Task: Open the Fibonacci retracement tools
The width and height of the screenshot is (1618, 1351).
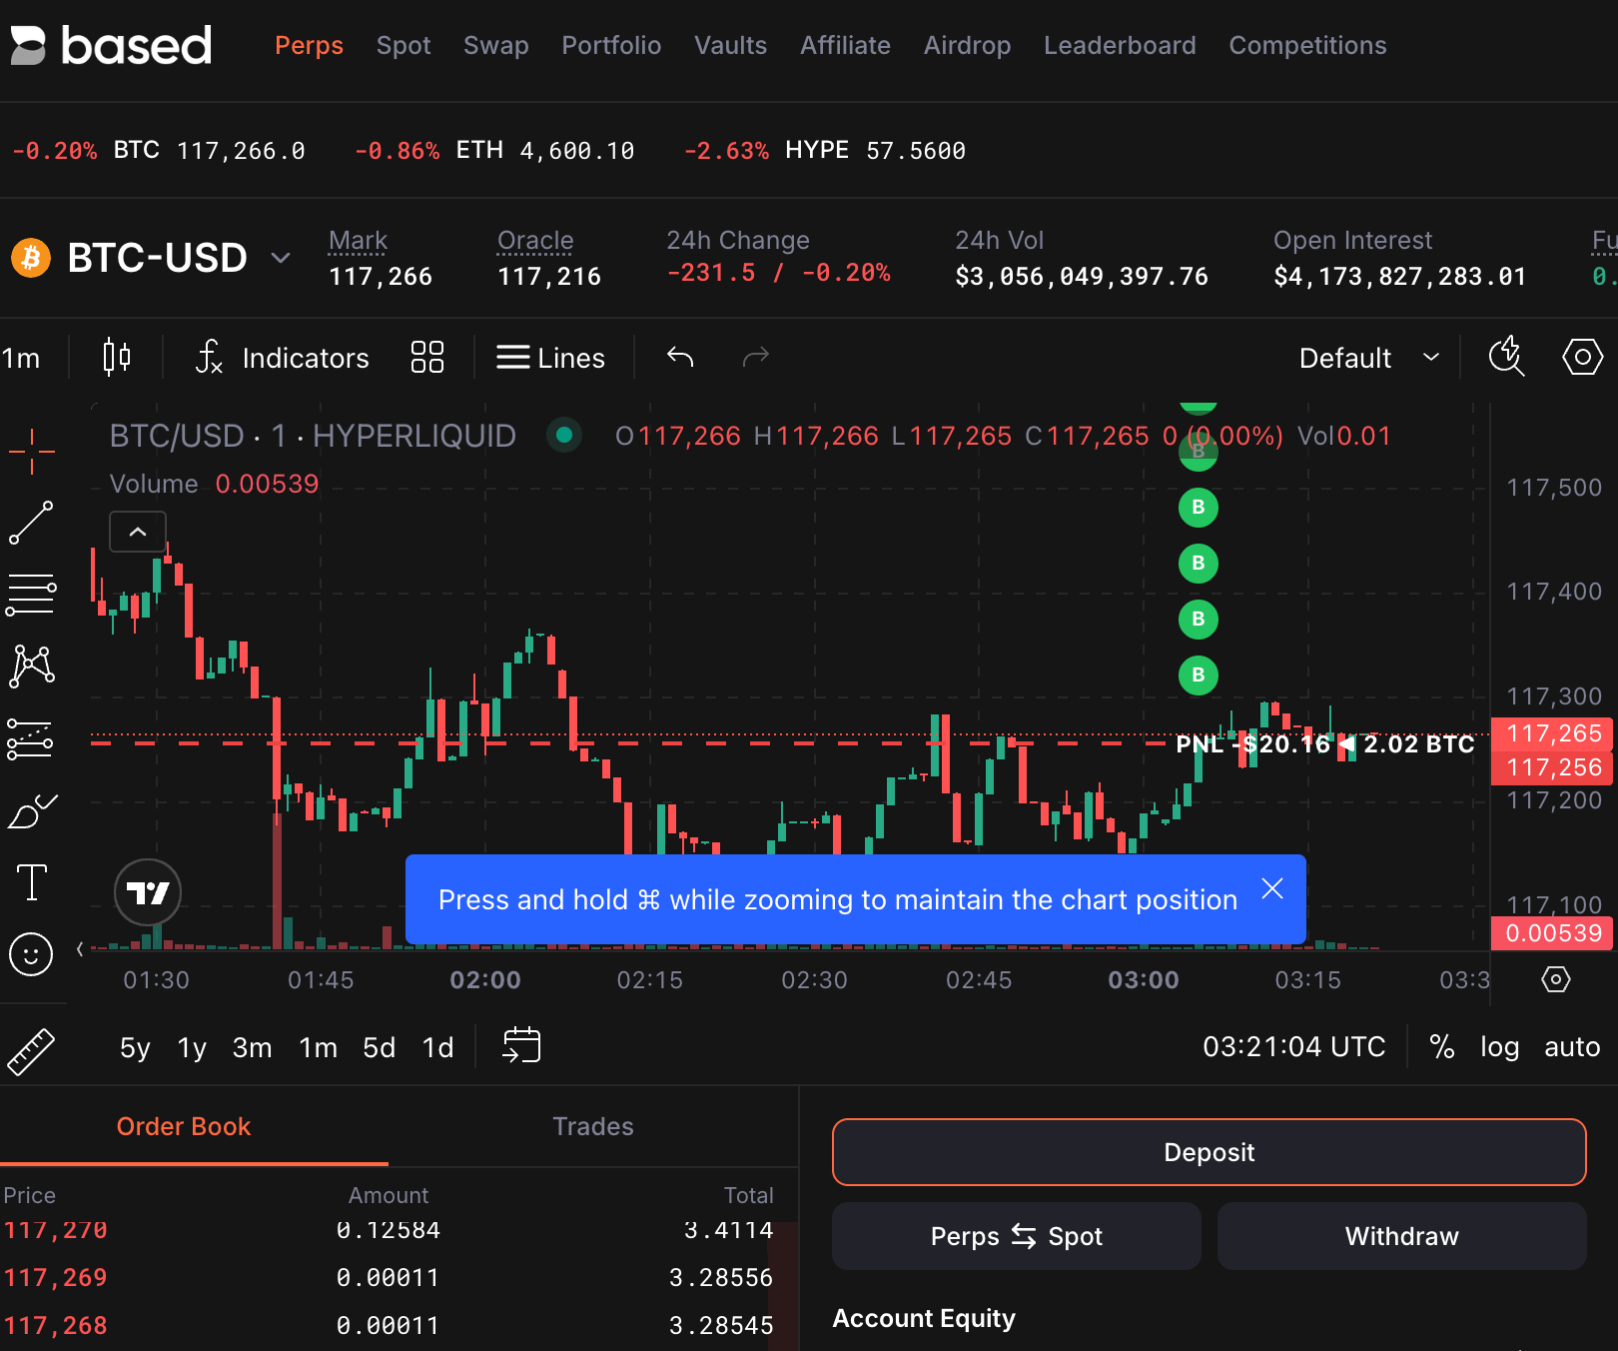Action: pos(32,595)
